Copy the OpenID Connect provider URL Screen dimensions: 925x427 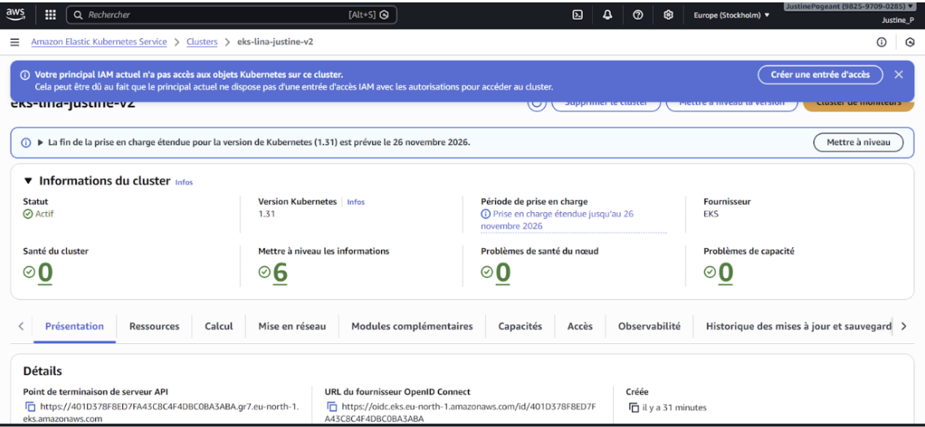pos(332,407)
